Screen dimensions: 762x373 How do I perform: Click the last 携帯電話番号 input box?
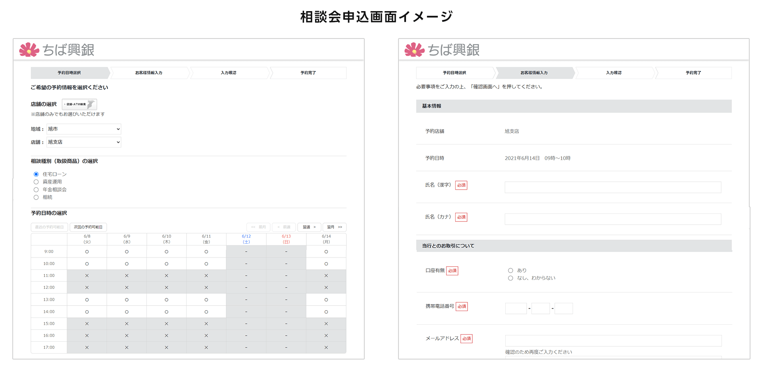(x=564, y=308)
